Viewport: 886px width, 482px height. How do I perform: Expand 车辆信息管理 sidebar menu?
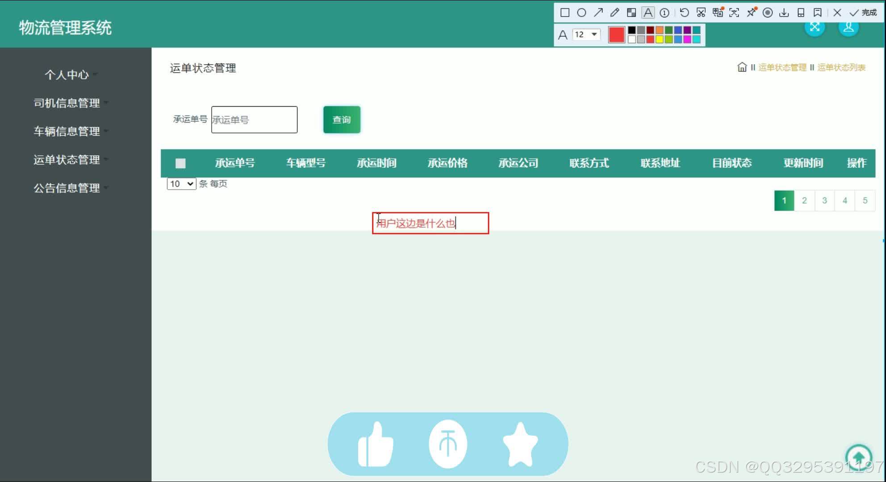coord(67,131)
